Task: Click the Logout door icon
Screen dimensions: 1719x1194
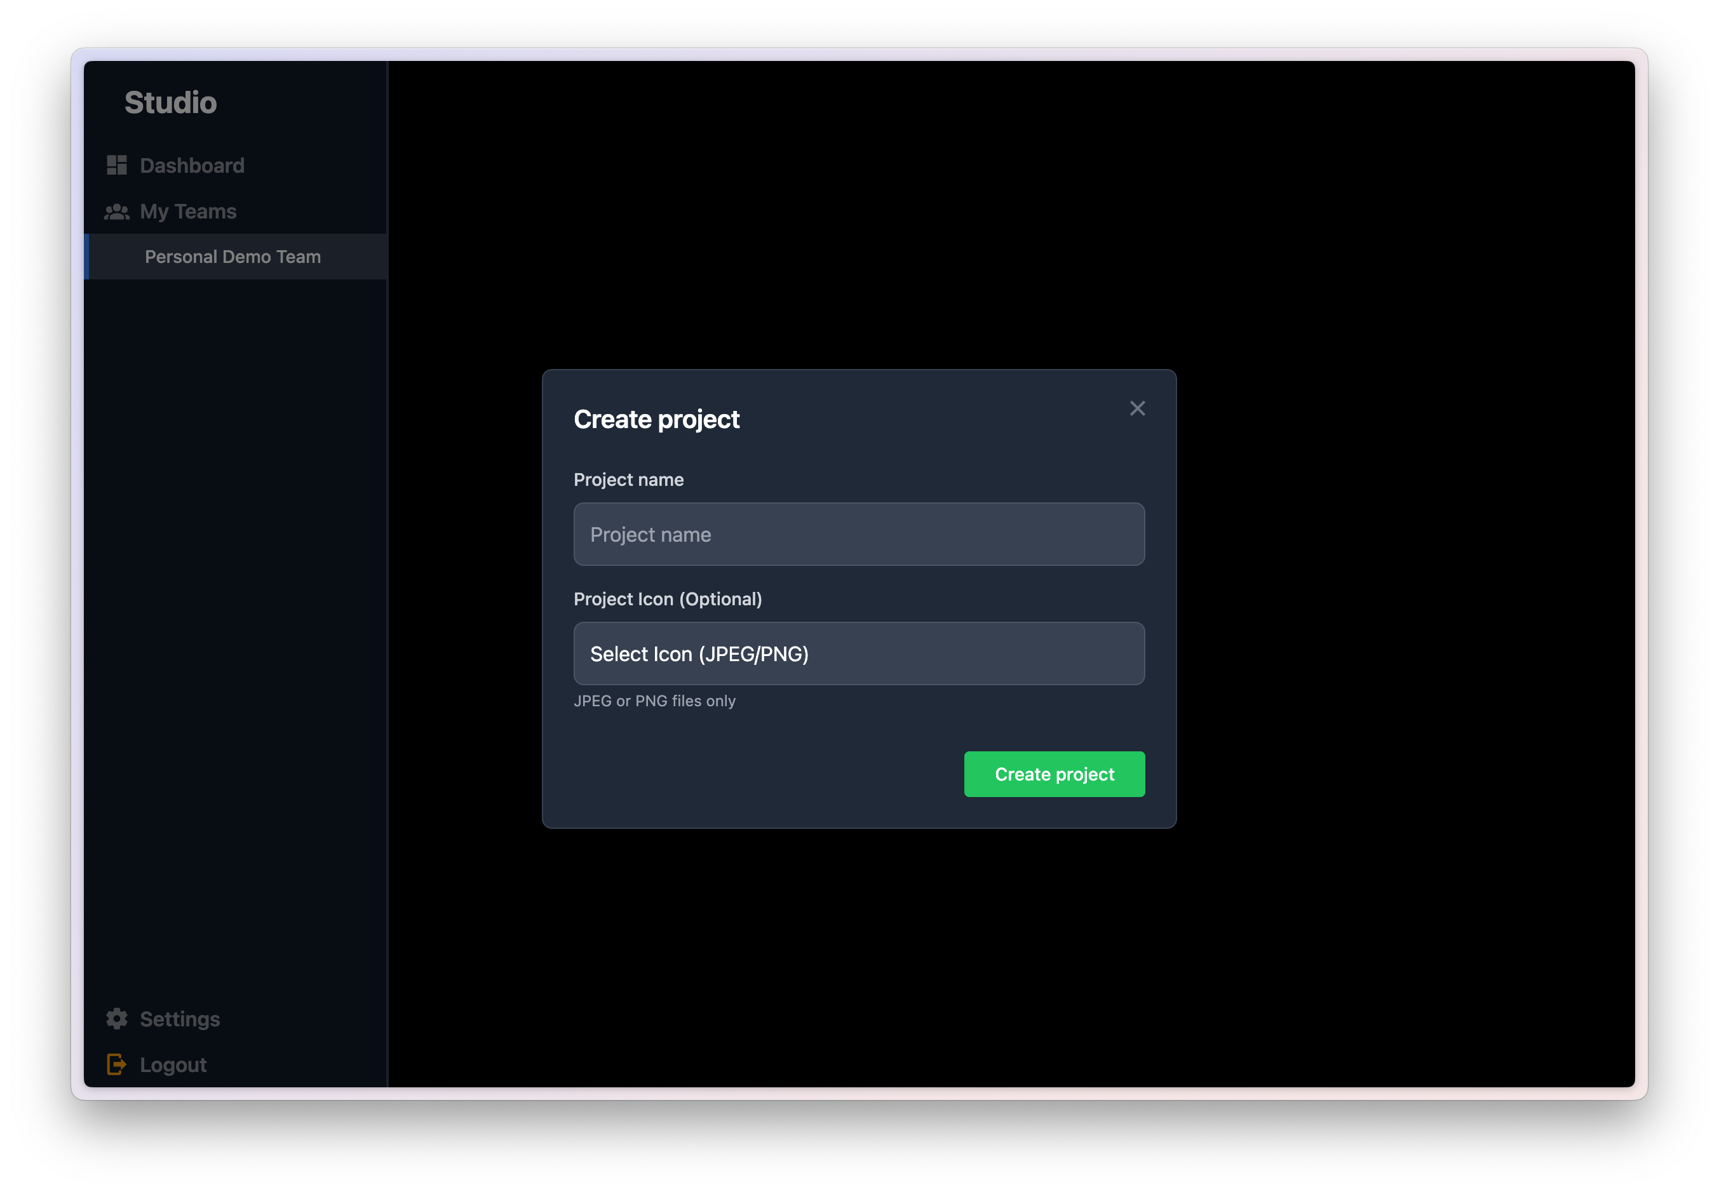Action: [117, 1064]
